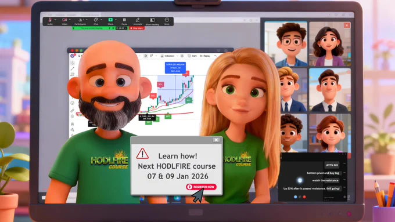395x222 pixels.
Task: Click the 'AVTN MK' chat message
Action: pos(332,165)
